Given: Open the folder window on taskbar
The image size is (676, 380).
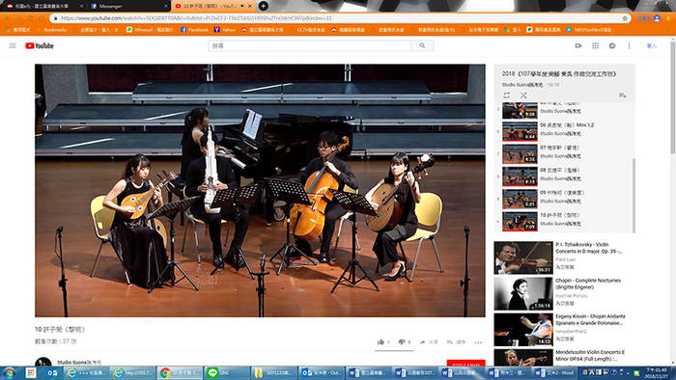Looking at the screenshot, I should [x=272, y=372].
